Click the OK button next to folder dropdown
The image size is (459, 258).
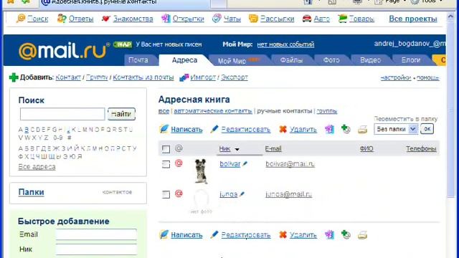tap(427, 129)
